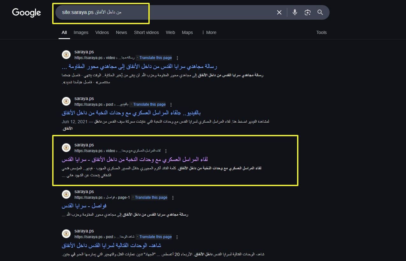Clear the search box with X icon

pos(279,12)
